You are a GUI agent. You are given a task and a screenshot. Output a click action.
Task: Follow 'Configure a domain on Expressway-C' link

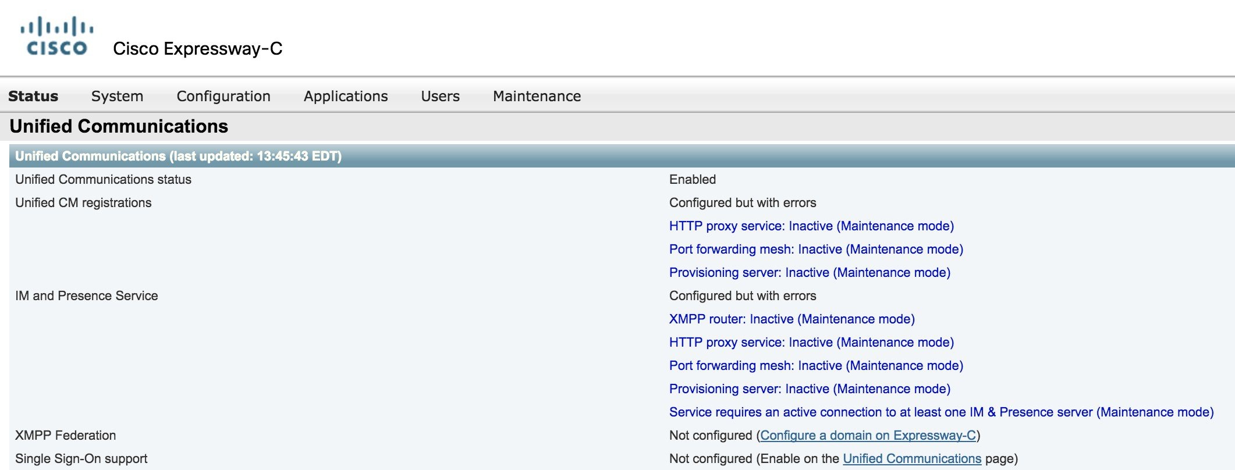pyautogui.click(x=868, y=435)
